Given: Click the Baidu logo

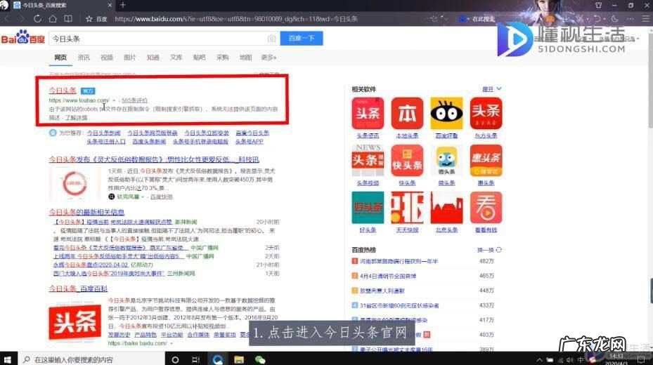Looking at the screenshot, I should [23, 37].
